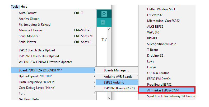Click the tab dropdown arrow below Serial Monitor
This screenshot has width=209, height=107.
(103, 22)
